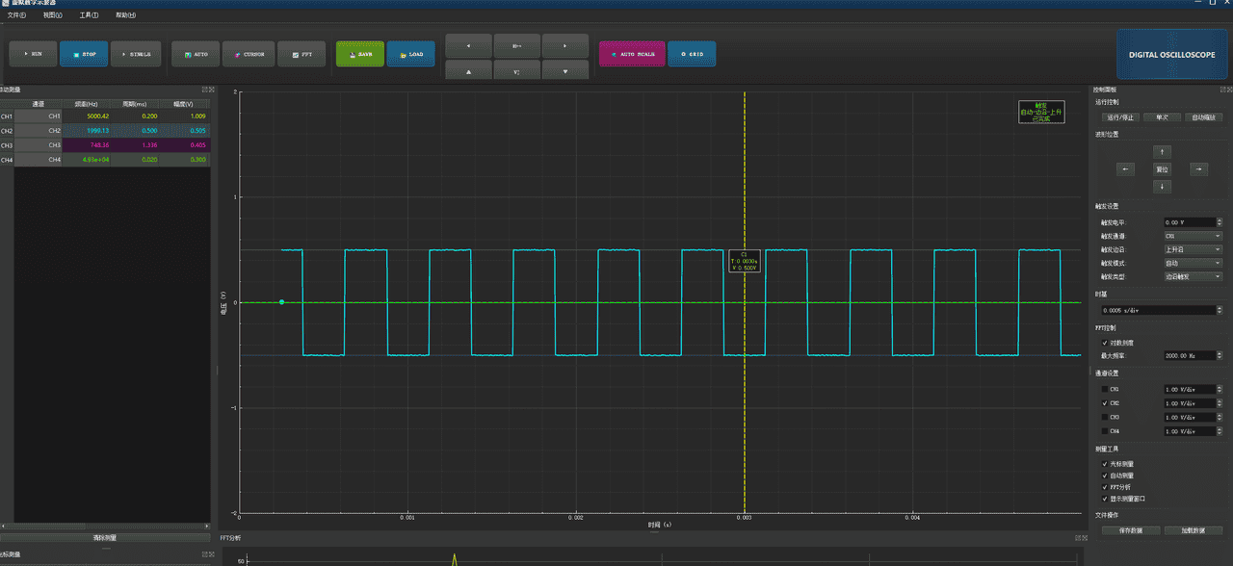
Task: Trigger SINGLE acquisition in toolbar
Action: pos(136,54)
